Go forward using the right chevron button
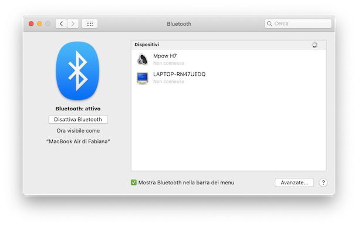The image size is (358, 226). 73,23
